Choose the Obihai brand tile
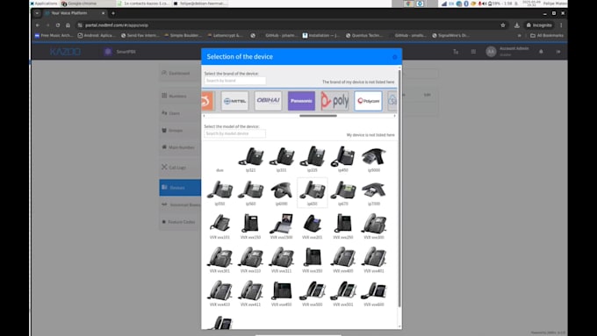 268,101
